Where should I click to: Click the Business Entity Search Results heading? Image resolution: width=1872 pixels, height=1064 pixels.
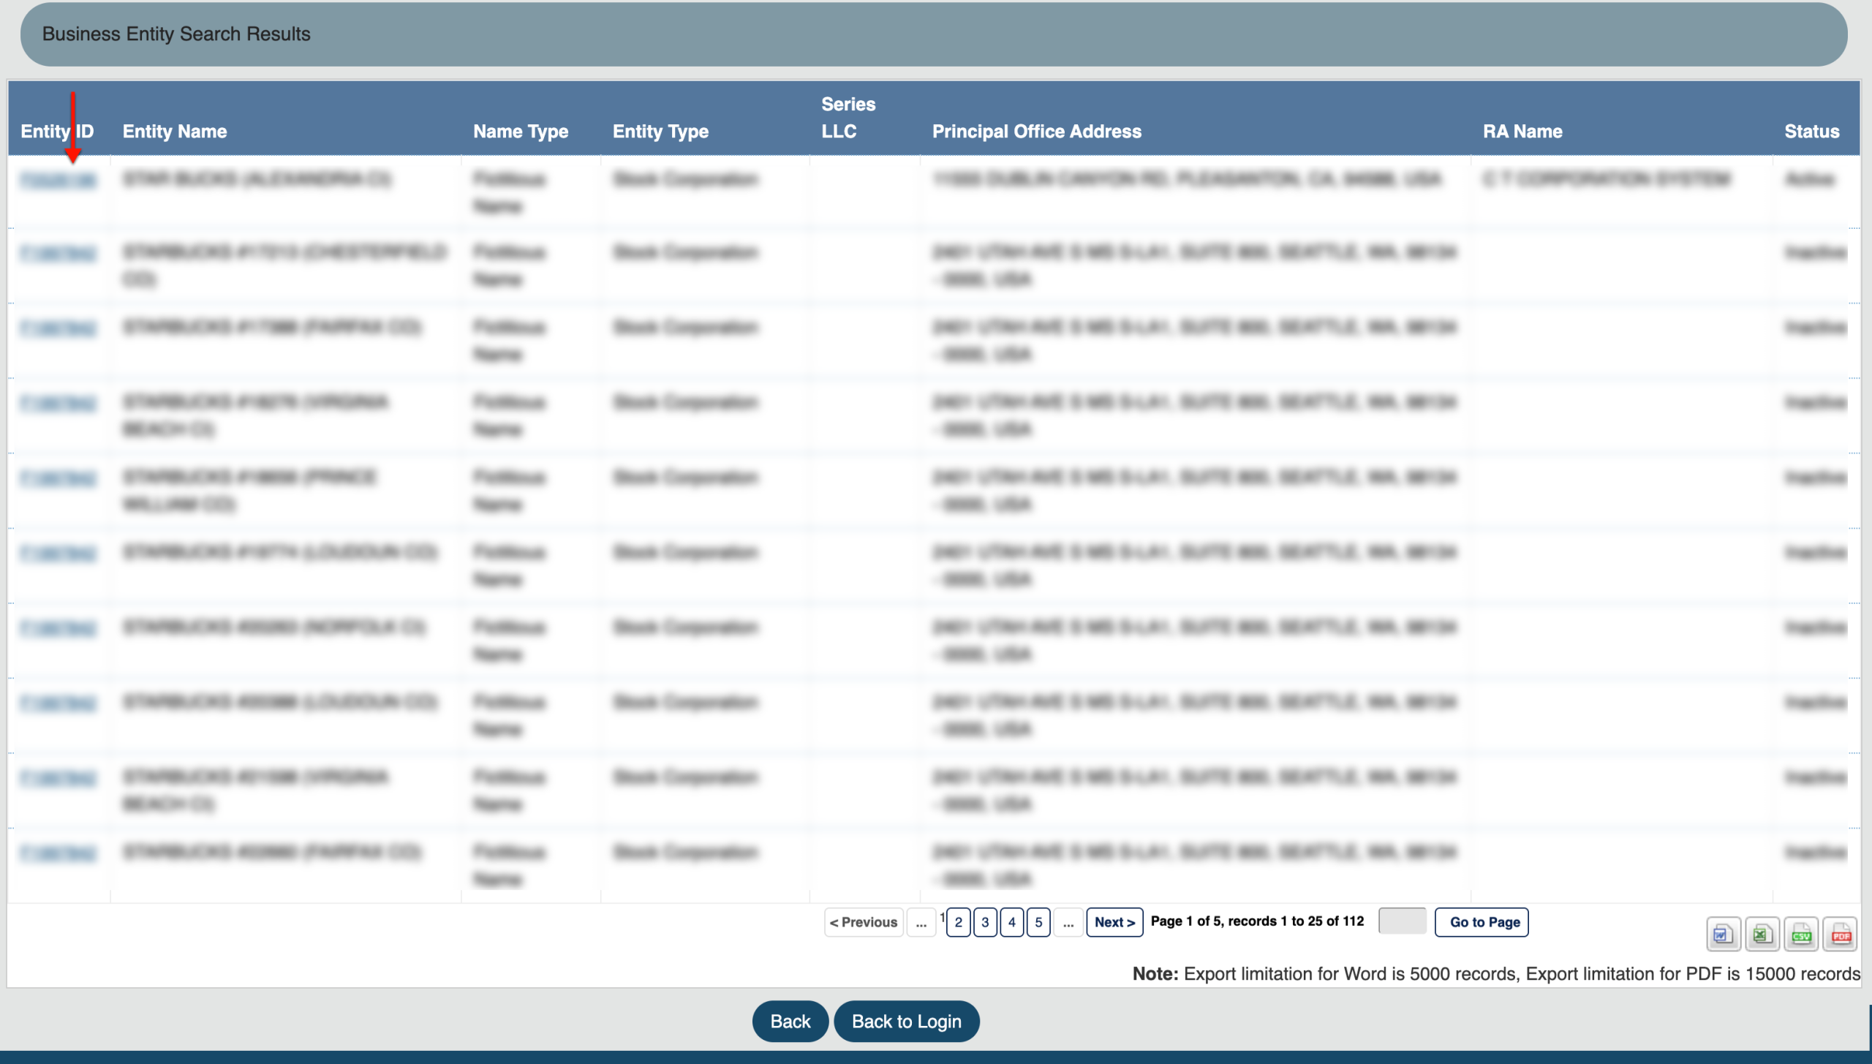pyautogui.click(x=176, y=34)
